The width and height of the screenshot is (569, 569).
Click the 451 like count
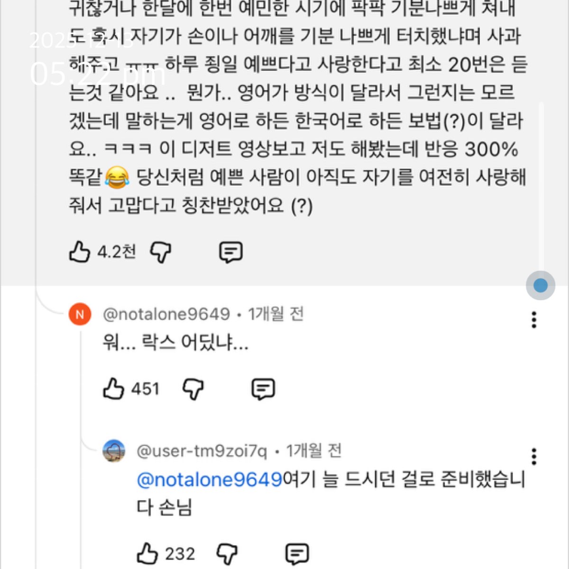coord(145,389)
